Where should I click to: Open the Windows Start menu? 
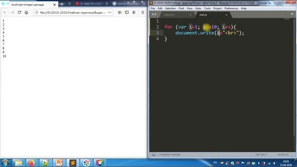click(5, 163)
